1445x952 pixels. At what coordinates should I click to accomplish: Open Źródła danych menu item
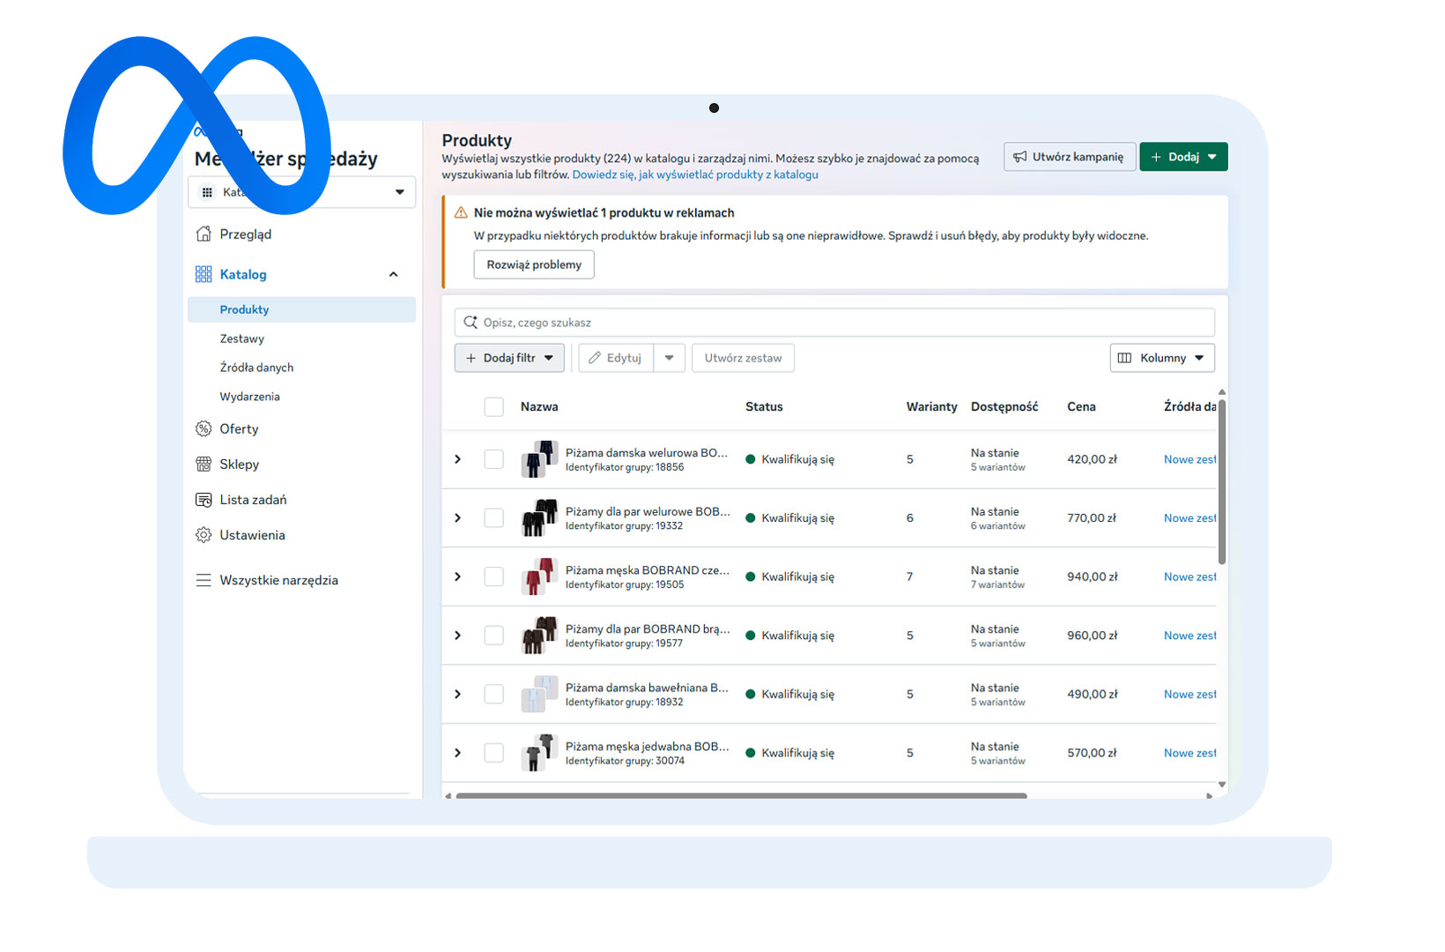pos(256,368)
